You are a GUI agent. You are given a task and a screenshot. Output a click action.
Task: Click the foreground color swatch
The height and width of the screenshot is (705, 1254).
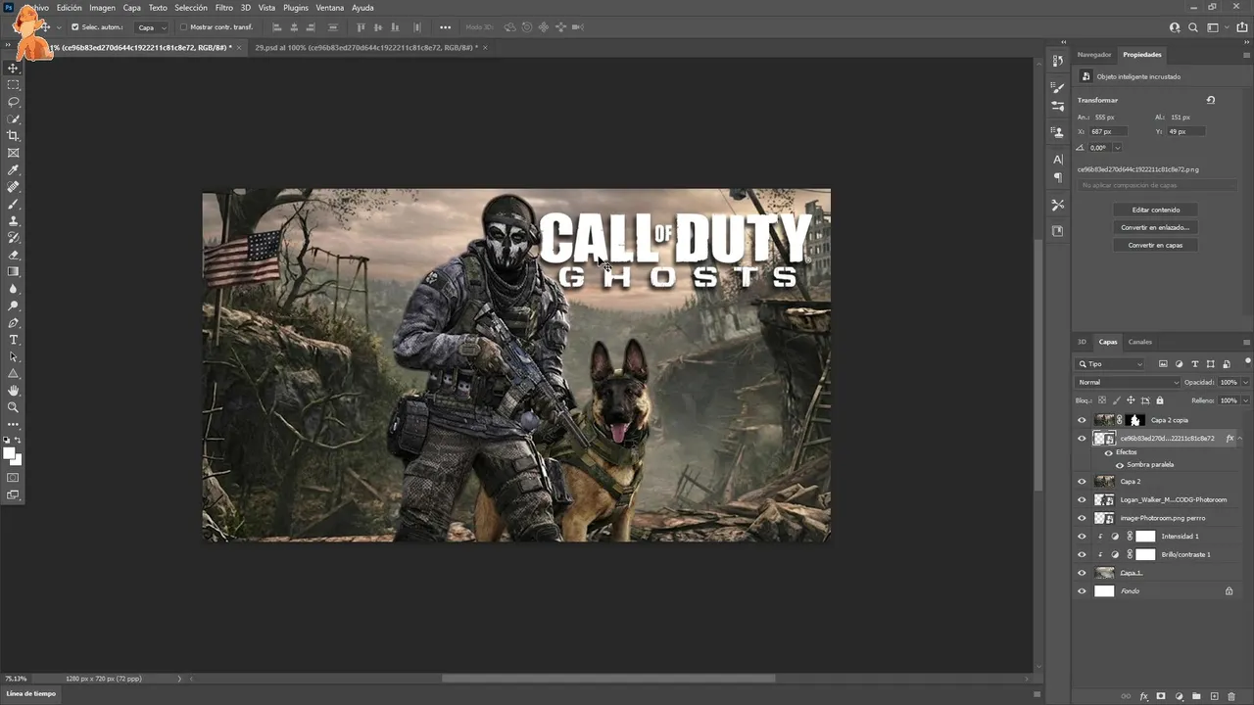(11, 453)
